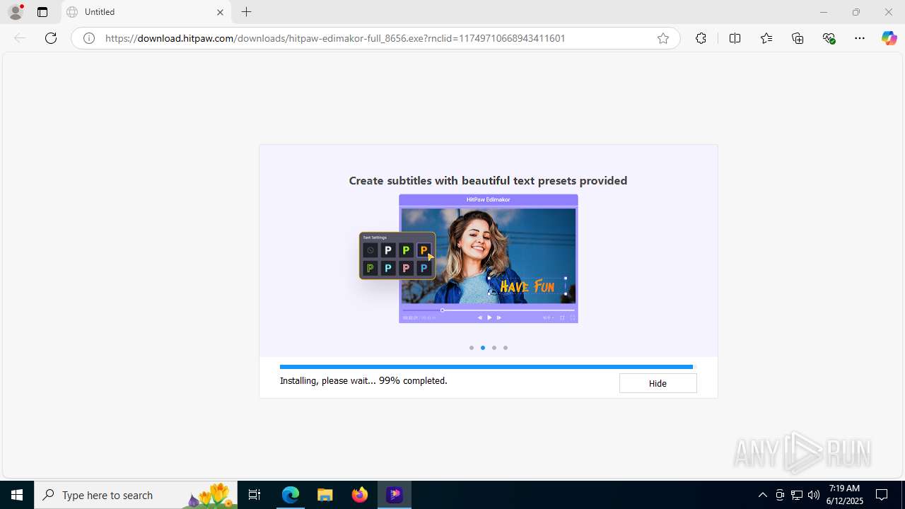The height and width of the screenshot is (509, 905).
Task: Click the address bar URL field
Action: point(375,38)
